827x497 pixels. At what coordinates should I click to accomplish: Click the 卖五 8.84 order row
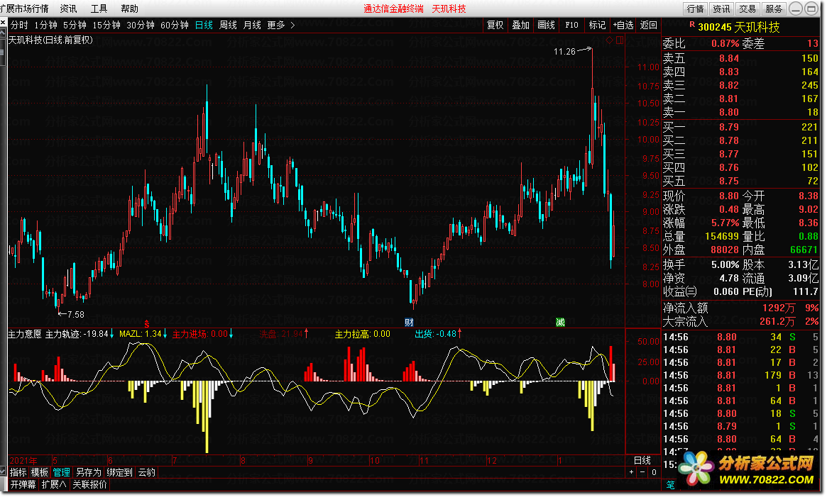click(740, 58)
